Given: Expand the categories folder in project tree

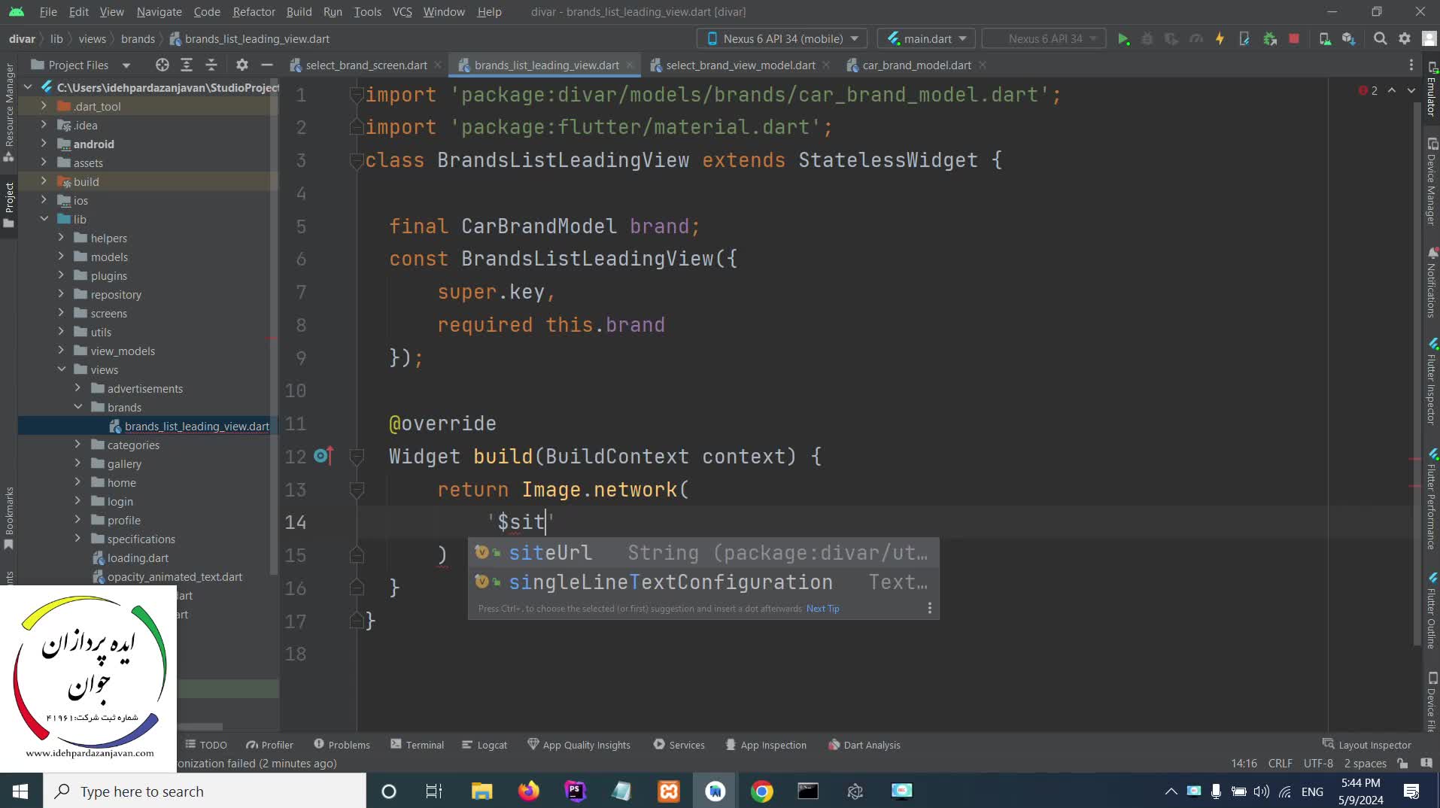Looking at the screenshot, I should pyautogui.click(x=77, y=445).
